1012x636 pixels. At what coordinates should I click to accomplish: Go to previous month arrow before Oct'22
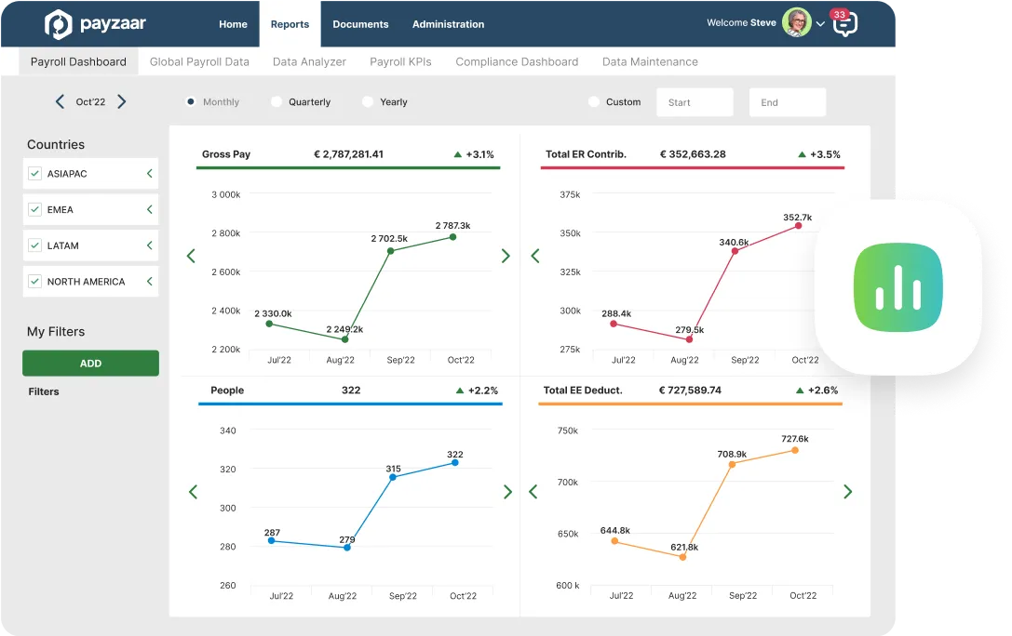(x=60, y=102)
